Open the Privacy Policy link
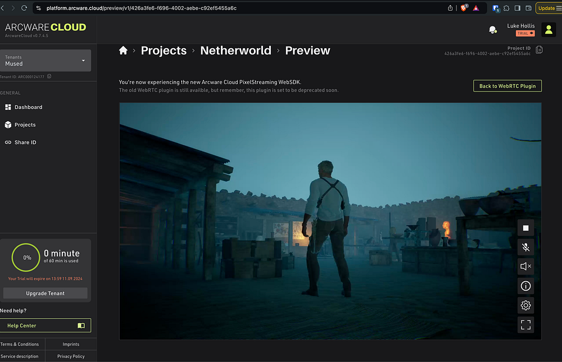This screenshot has width=562, height=362. click(x=71, y=356)
